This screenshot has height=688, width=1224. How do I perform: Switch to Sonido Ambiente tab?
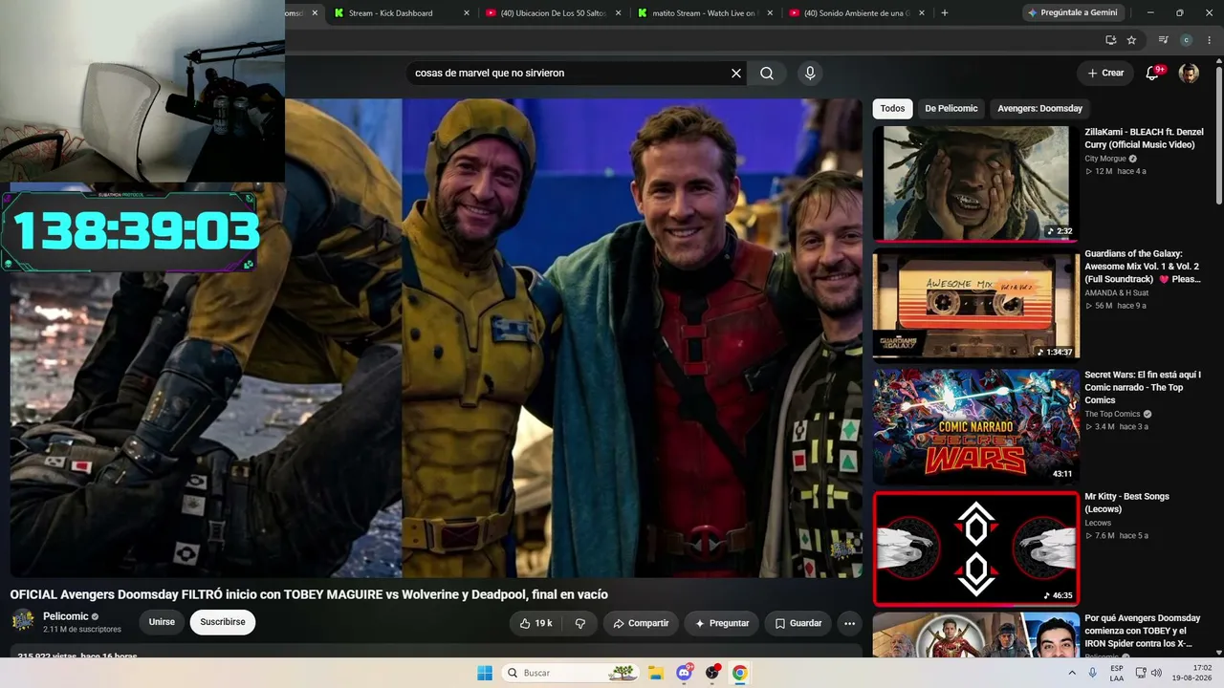(x=858, y=13)
